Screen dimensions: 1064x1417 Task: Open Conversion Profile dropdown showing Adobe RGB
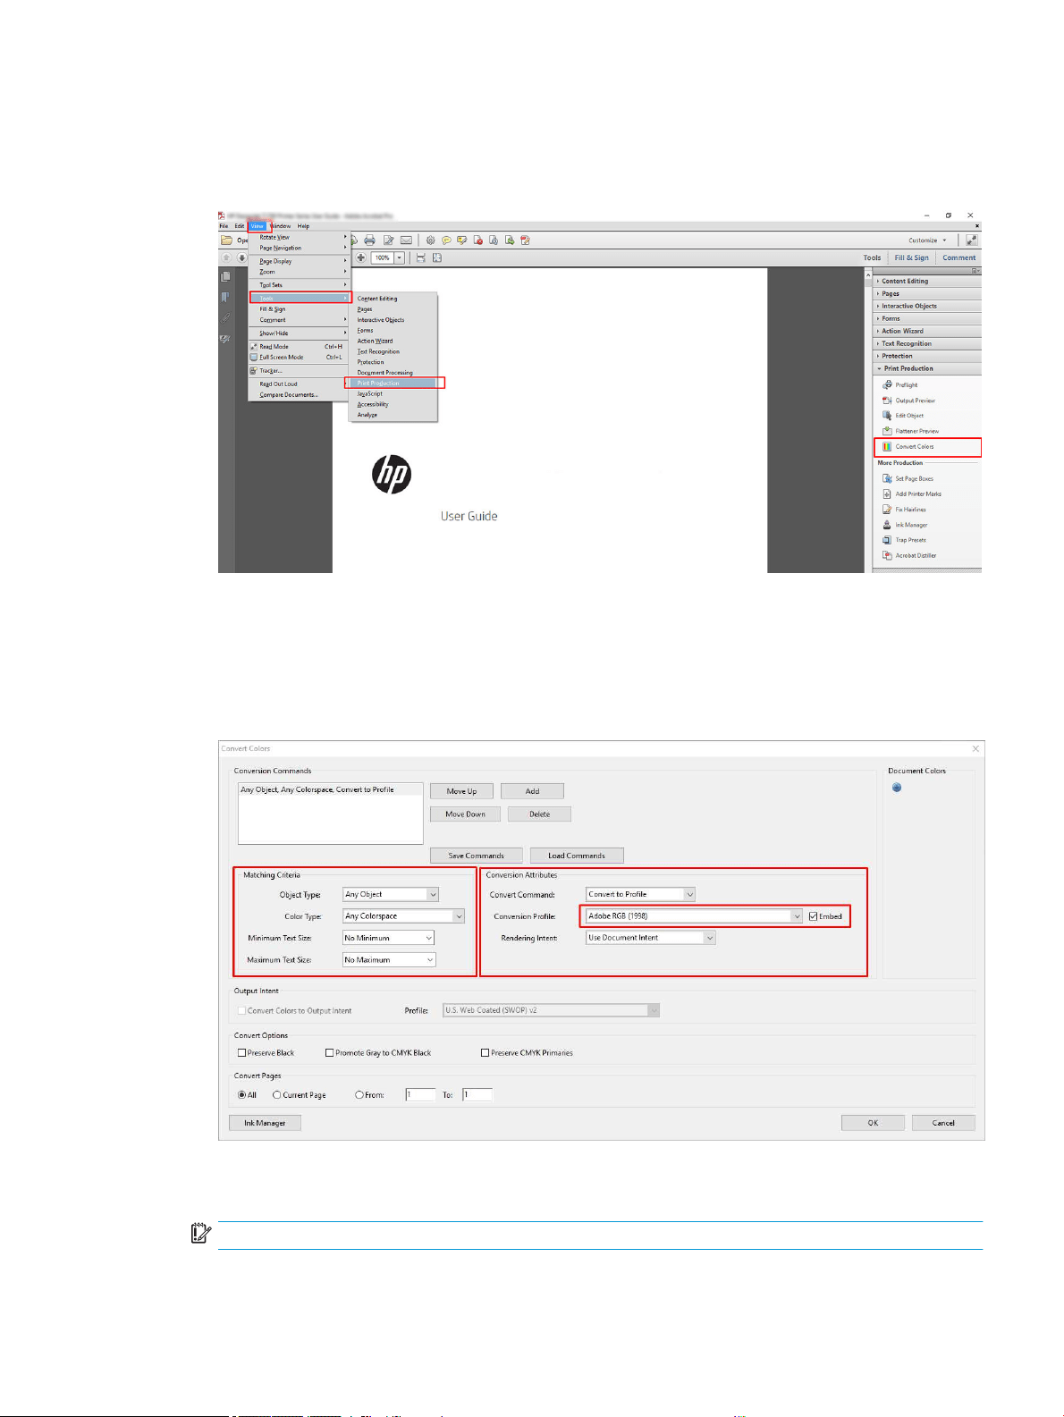pos(694,916)
